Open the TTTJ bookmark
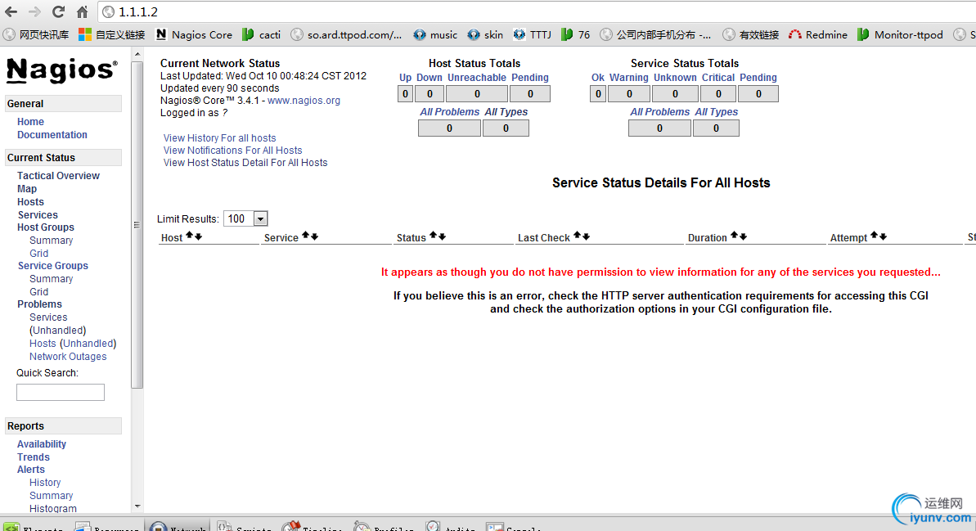The height and width of the screenshot is (531, 976). [x=533, y=35]
